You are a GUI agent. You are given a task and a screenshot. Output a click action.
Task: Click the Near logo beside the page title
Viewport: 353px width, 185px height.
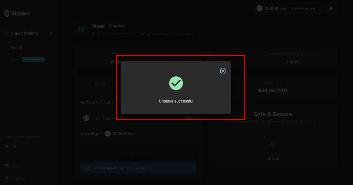[81, 29]
